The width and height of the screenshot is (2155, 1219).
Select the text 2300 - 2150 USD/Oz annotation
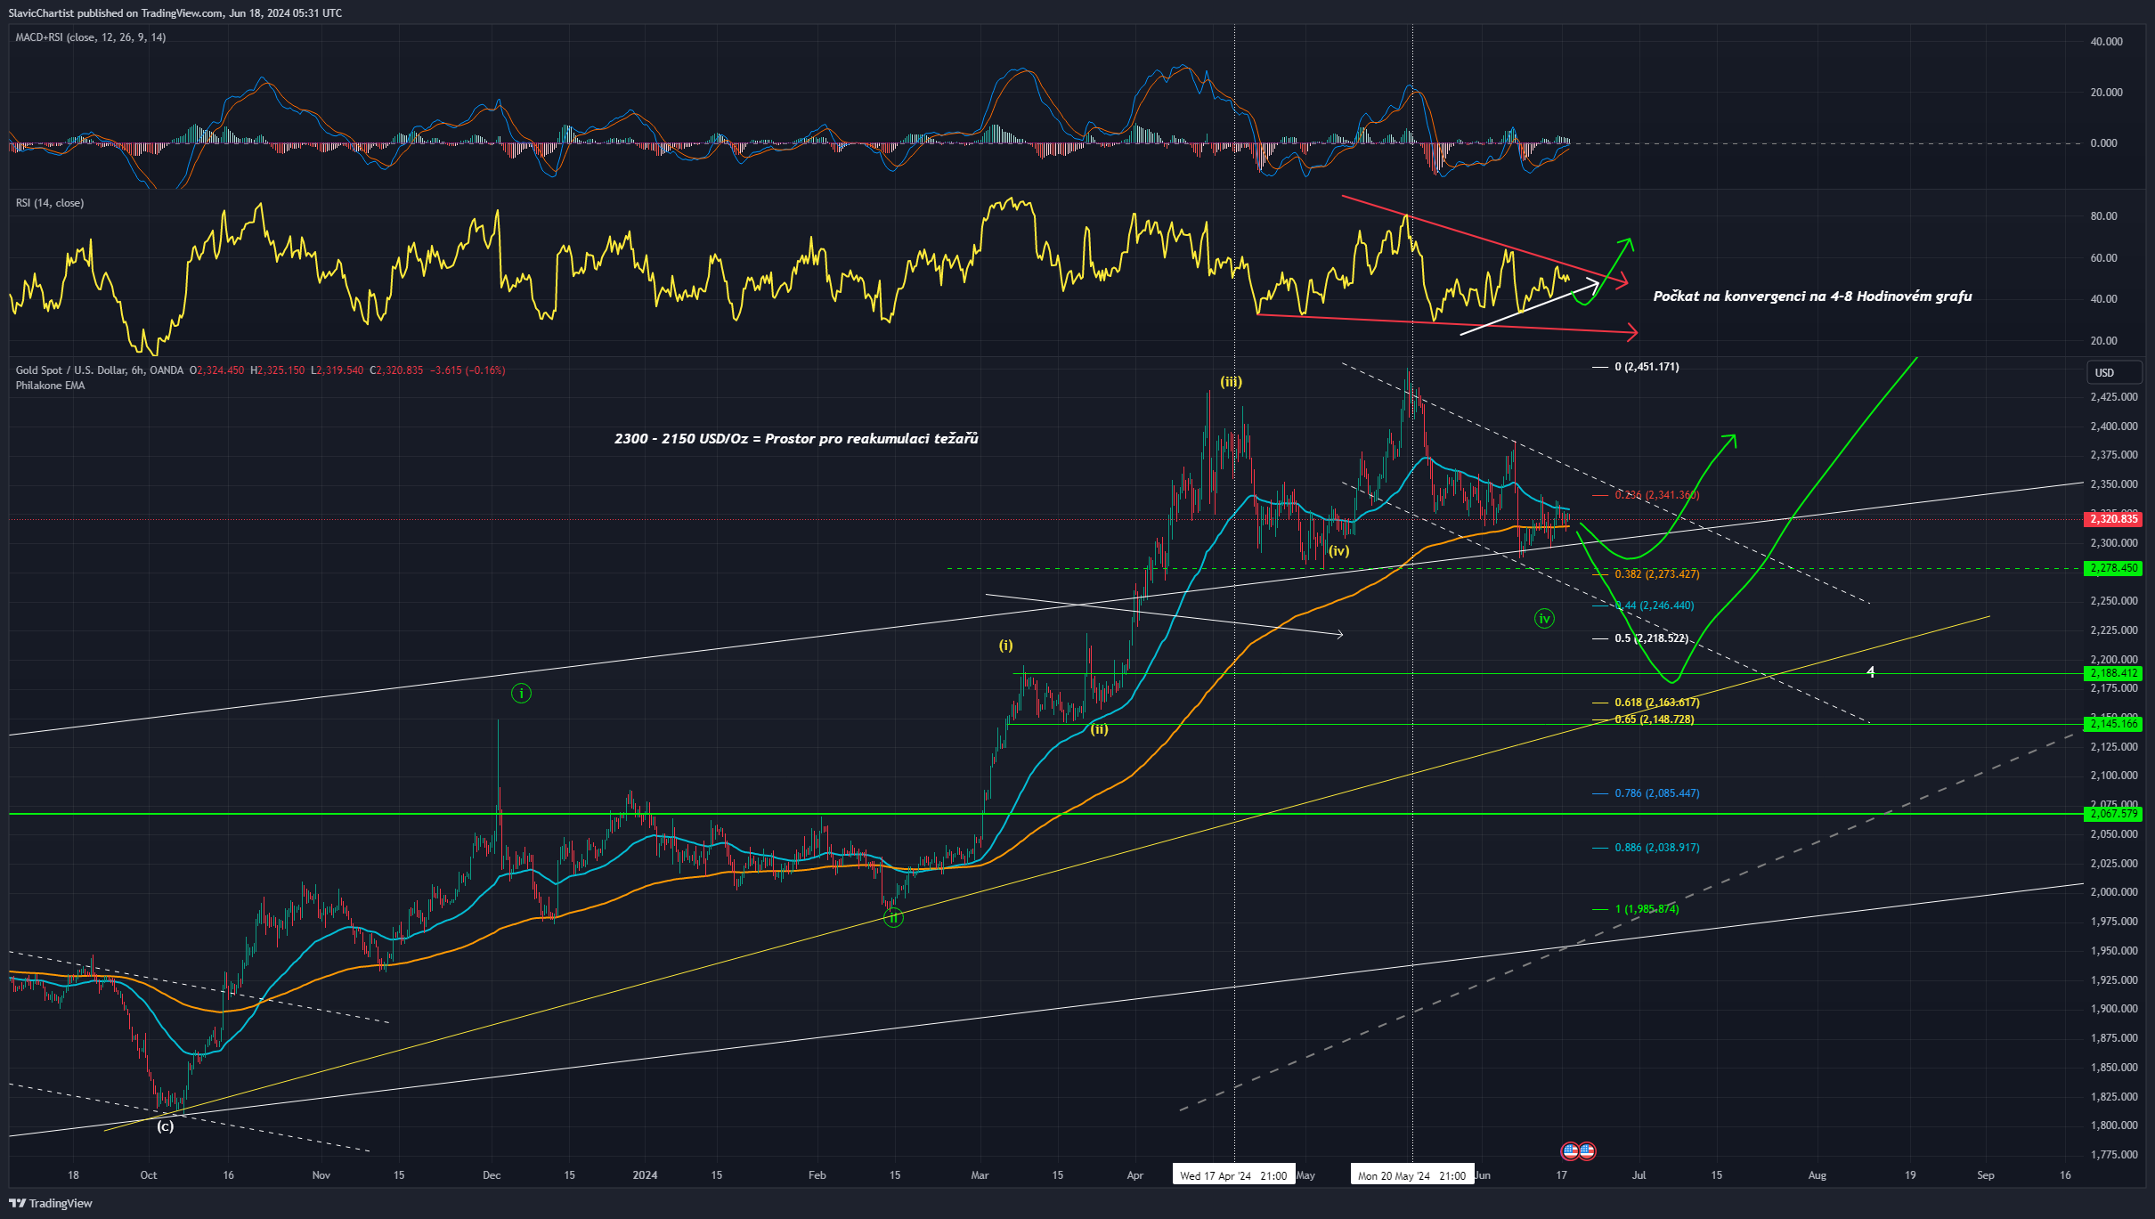coord(796,439)
